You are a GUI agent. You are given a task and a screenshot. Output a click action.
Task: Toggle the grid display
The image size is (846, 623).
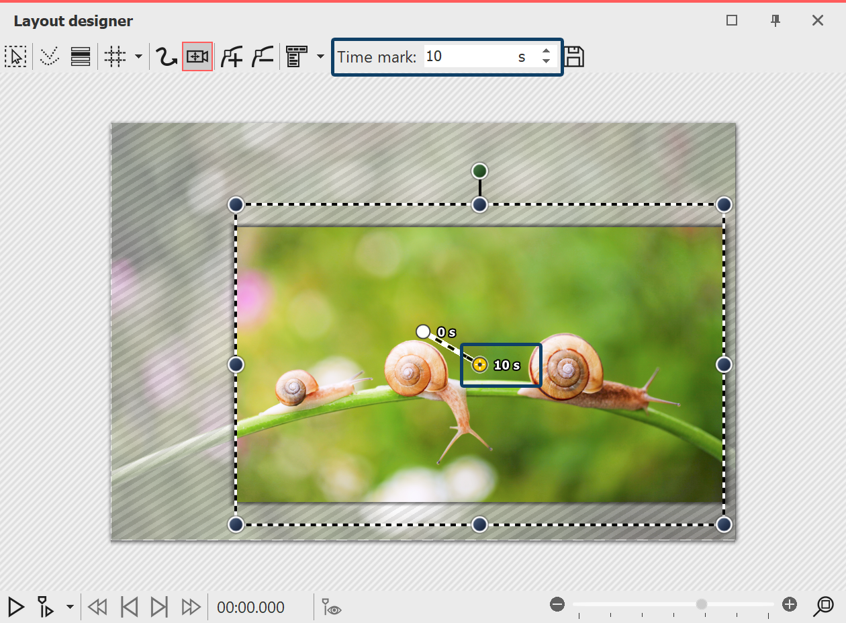(114, 56)
